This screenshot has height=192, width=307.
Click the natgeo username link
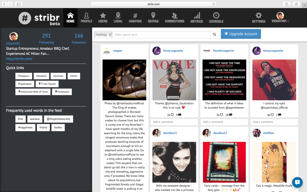pos(117,50)
